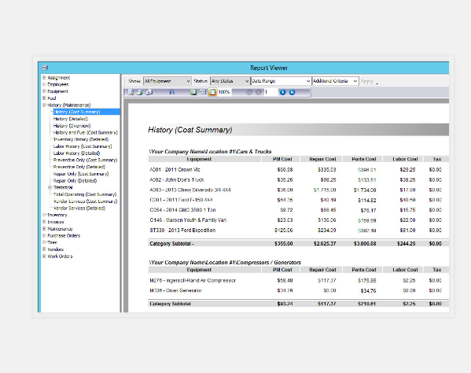471x373 pixels.
Task: Click the print report icon
Action: click(x=140, y=92)
